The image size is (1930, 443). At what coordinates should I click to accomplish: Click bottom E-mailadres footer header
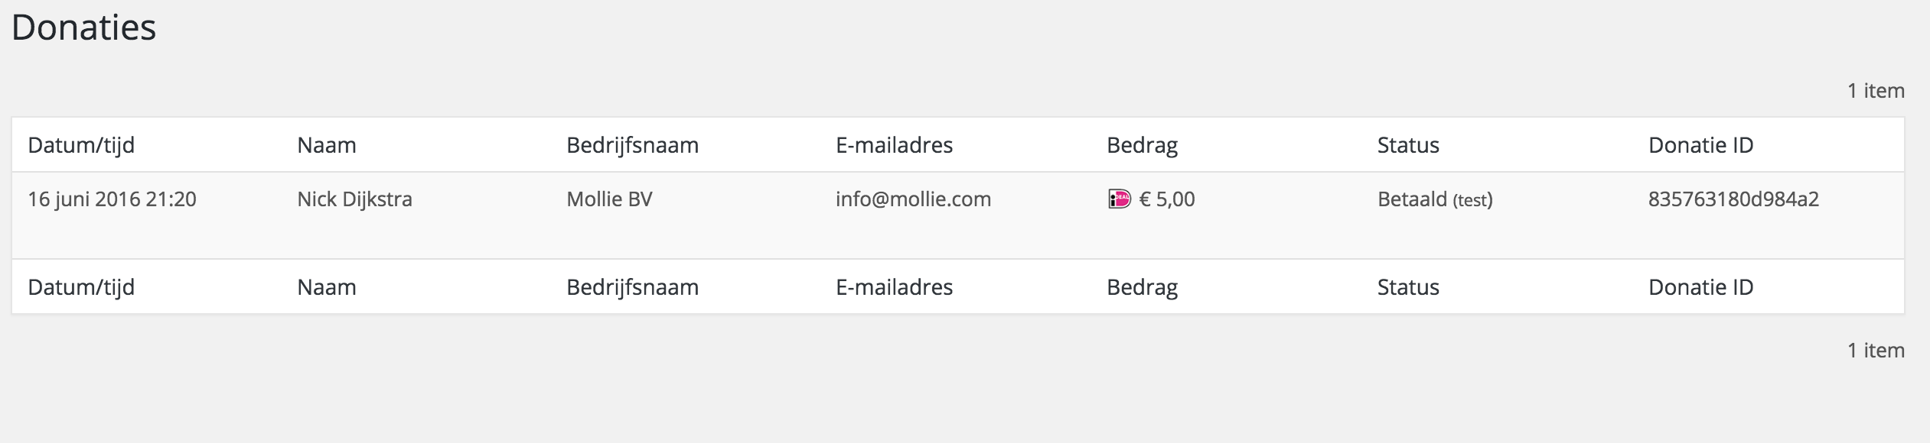point(894,287)
